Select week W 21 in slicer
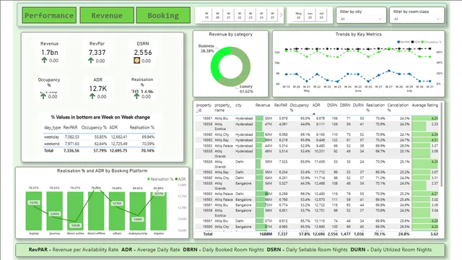 click(x=228, y=15)
